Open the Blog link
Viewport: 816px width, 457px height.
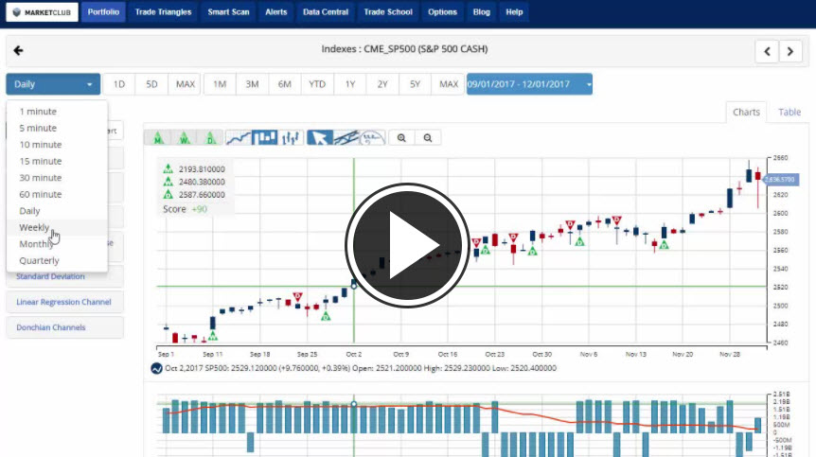482,12
